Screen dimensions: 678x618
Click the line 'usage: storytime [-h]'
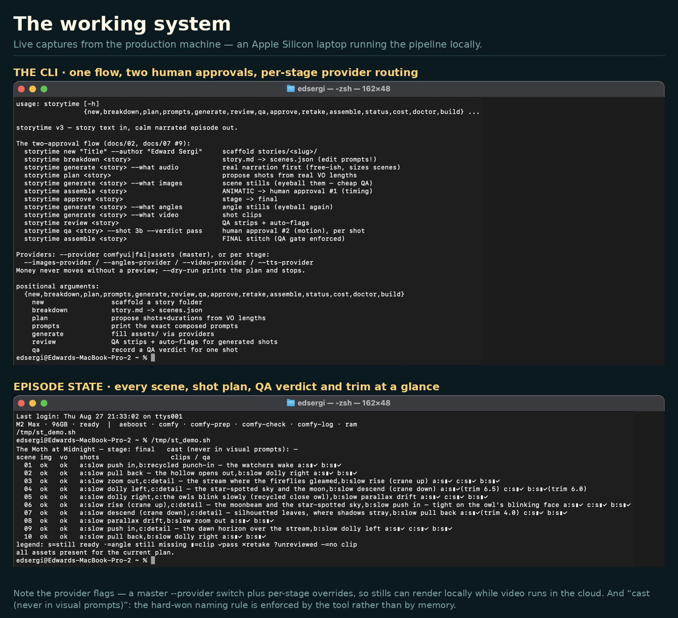[x=58, y=104]
